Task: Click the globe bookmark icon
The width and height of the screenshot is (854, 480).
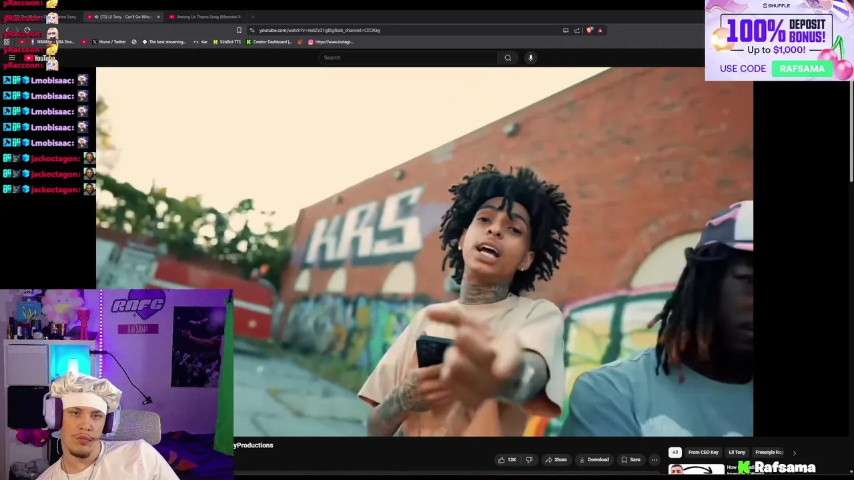Action: pos(134,42)
